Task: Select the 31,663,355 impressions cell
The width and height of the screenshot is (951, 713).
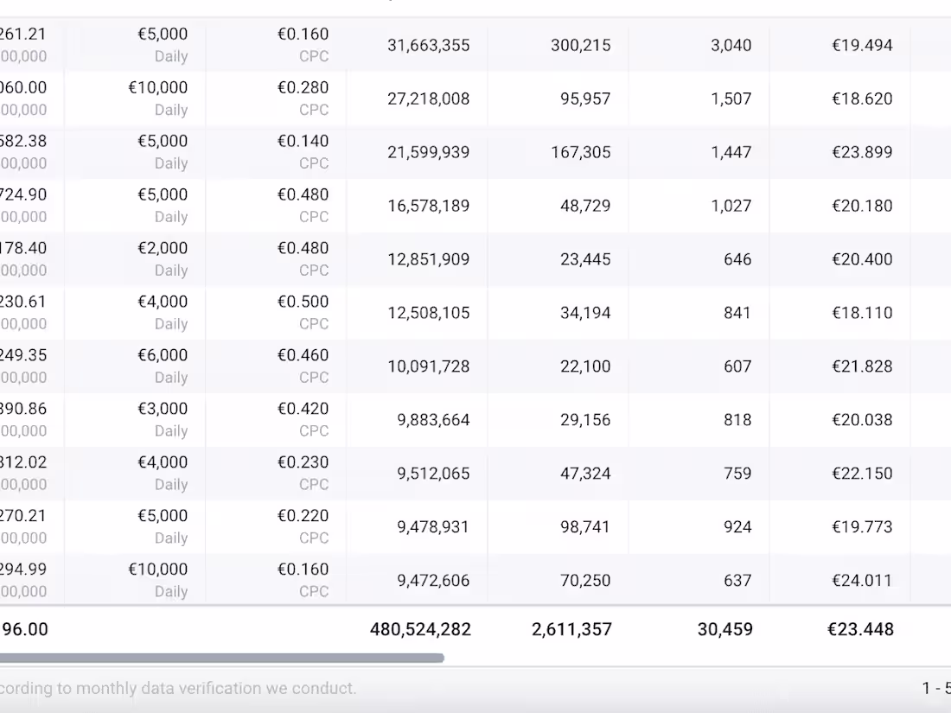Action: (428, 45)
